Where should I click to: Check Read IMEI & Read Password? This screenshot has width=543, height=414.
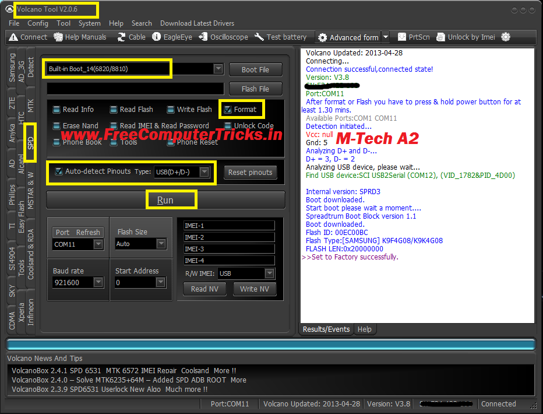pos(113,126)
